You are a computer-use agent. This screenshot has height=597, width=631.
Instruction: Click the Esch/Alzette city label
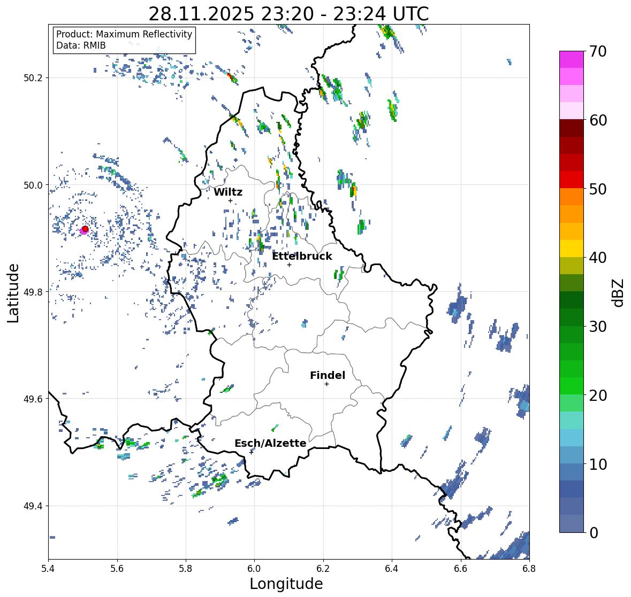click(270, 443)
